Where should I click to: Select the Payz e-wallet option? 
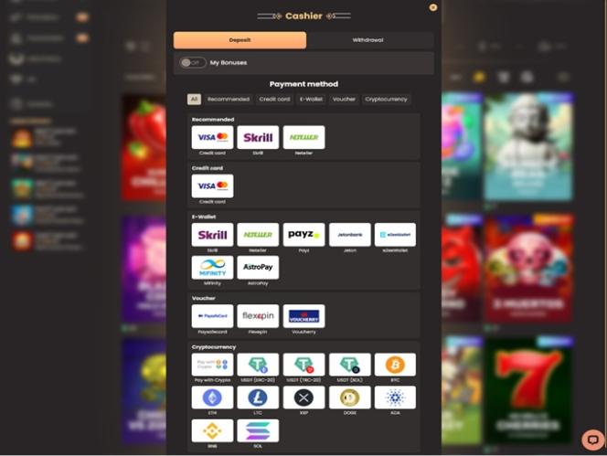303,235
